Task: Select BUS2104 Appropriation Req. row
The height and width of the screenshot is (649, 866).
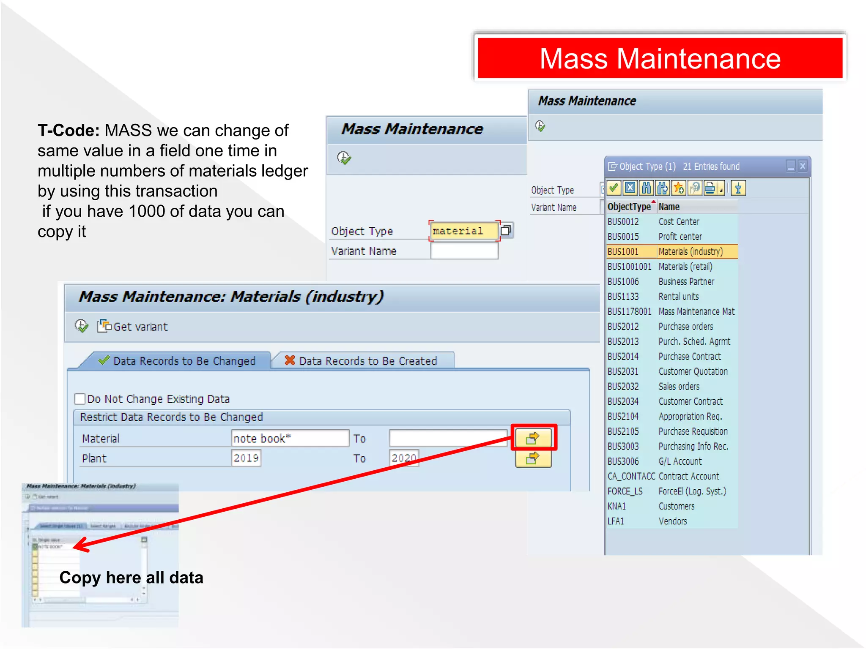Action: [672, 416]
